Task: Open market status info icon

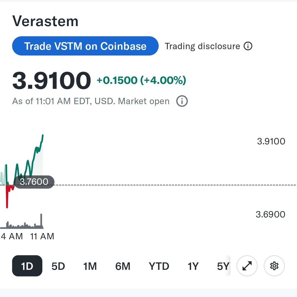Action: (x=182, y=101)
